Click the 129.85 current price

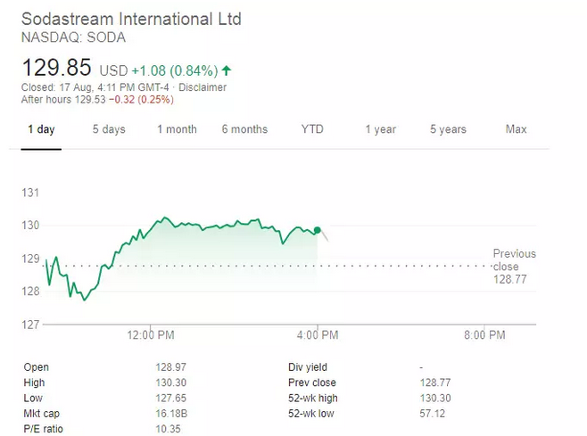(x=56, y=68)
